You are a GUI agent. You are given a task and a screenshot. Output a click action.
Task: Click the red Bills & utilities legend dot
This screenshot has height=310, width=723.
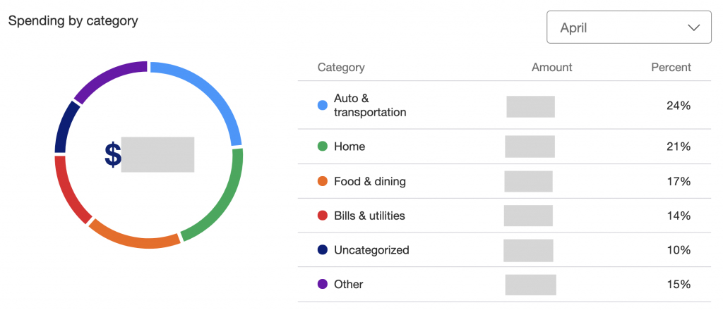323,216
